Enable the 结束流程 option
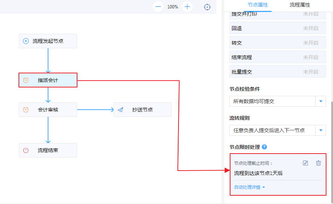The height and width of the screenshot is (204, 333). [x=311, y=57]
